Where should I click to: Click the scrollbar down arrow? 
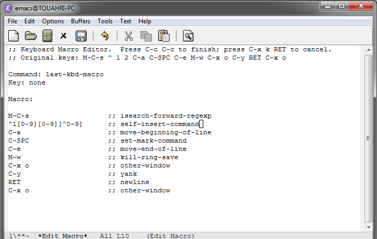pyautogui.click(x=369, y=227)
